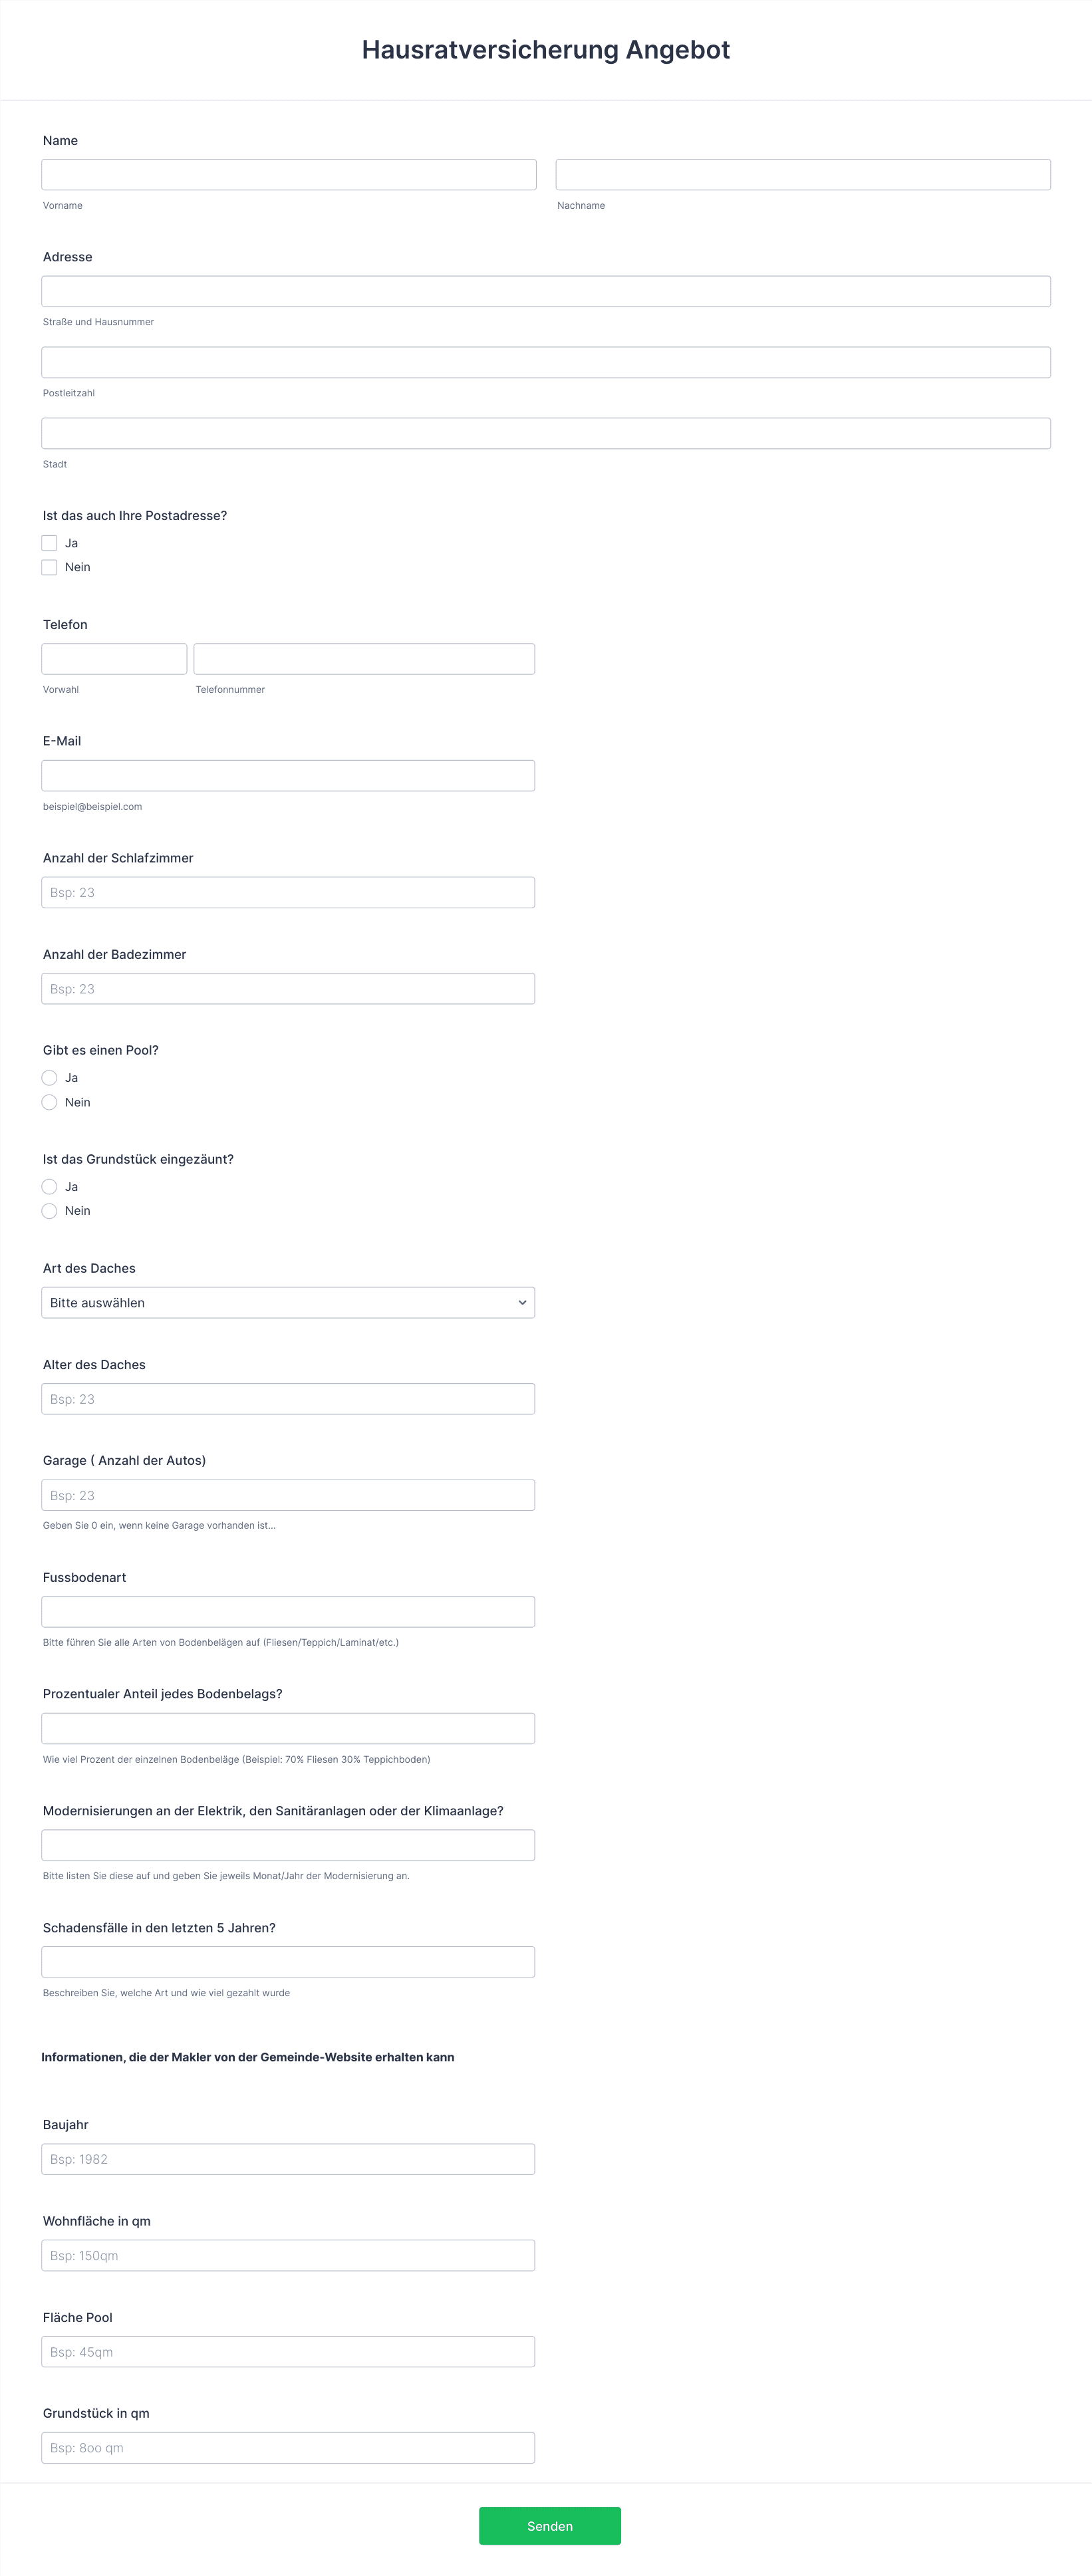Select Nein for Gibt es einen Pool
Image resolution: width=1092 pixels, height=2576 pixels.
(49, 1102)
